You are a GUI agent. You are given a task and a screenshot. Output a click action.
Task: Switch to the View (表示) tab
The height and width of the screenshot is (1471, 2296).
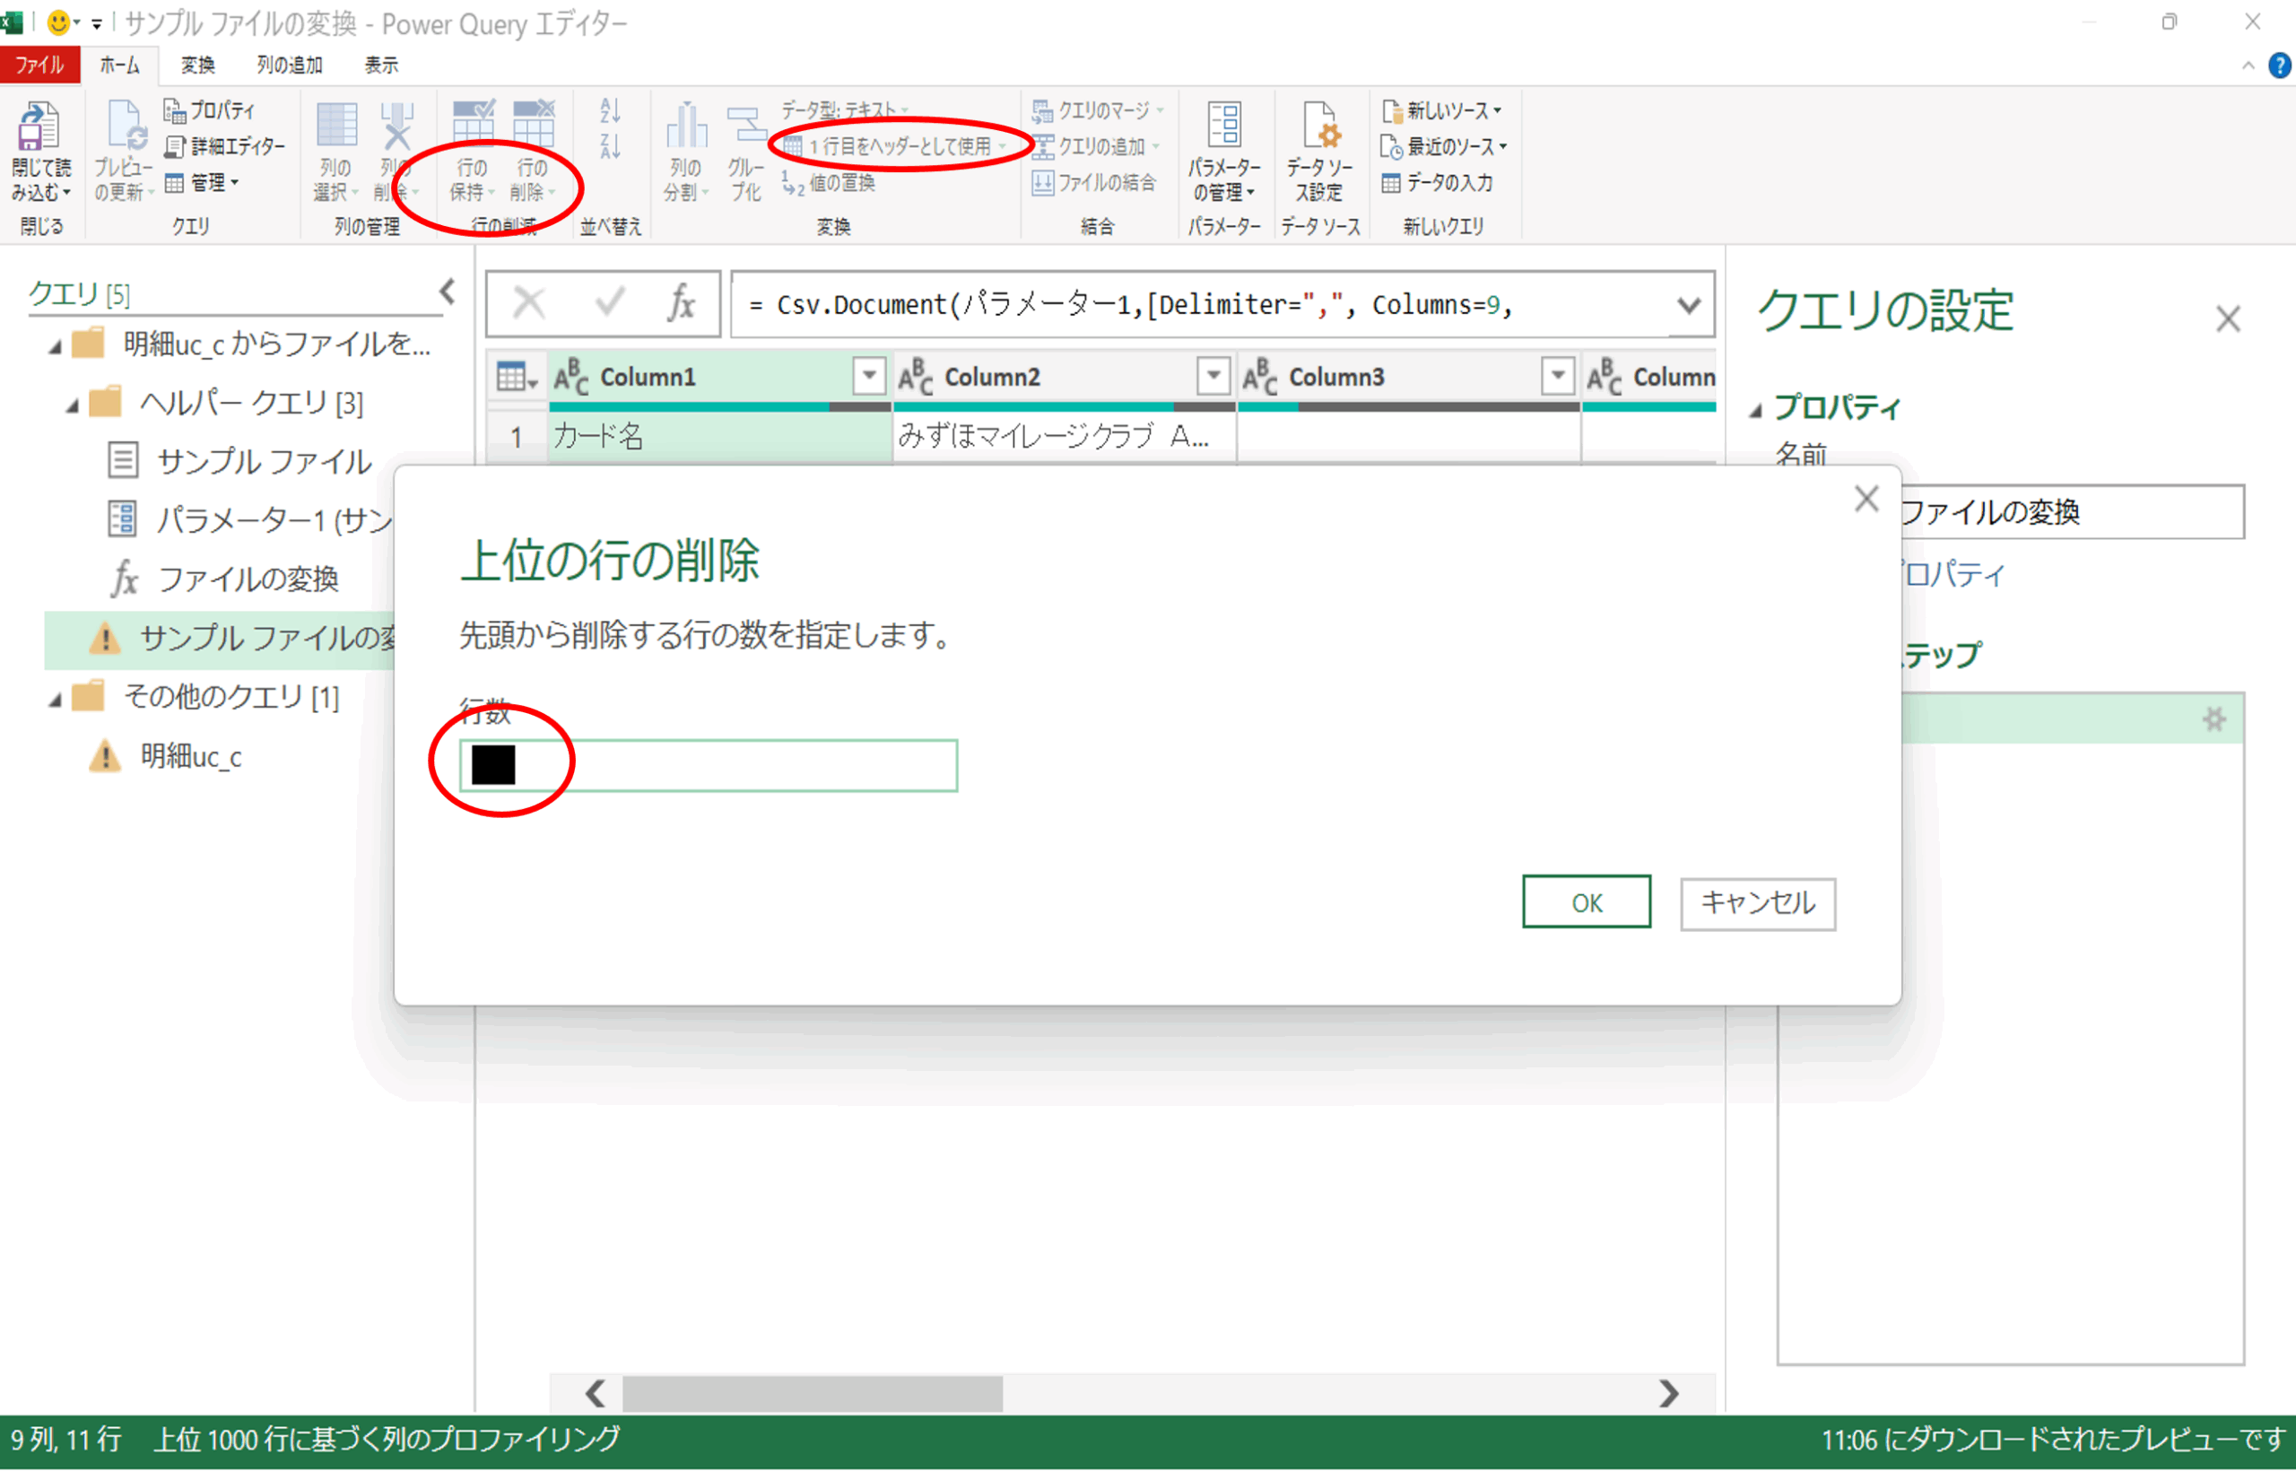381,65
